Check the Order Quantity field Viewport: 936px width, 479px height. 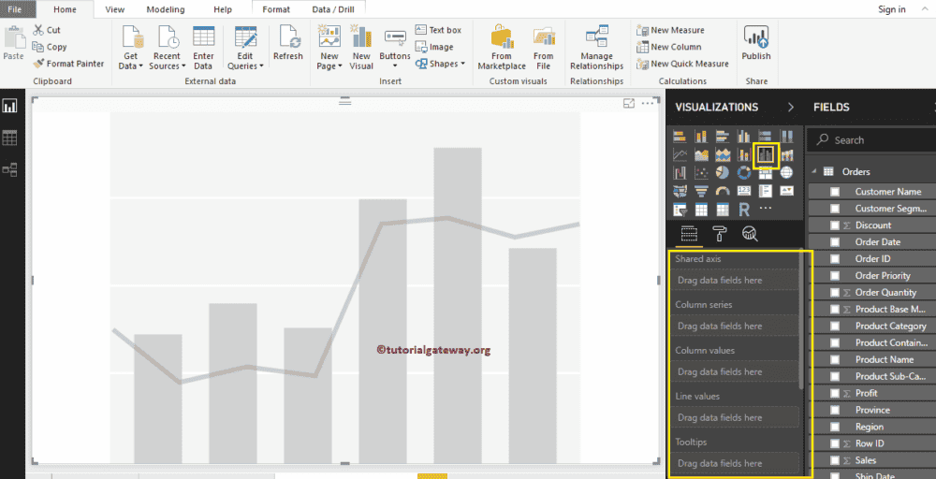835,292
